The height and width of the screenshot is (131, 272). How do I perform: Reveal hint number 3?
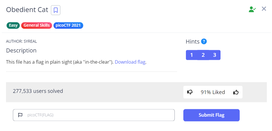click(215, 55)
